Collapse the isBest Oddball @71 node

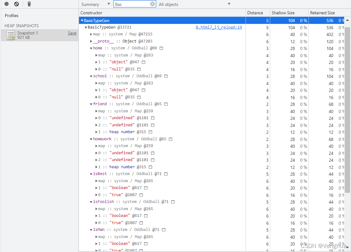click(x=91, y=174)
